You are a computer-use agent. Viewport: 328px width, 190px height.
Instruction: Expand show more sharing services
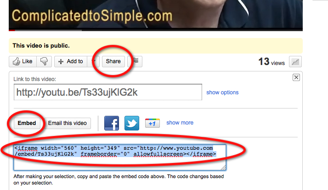click(180, 123)
